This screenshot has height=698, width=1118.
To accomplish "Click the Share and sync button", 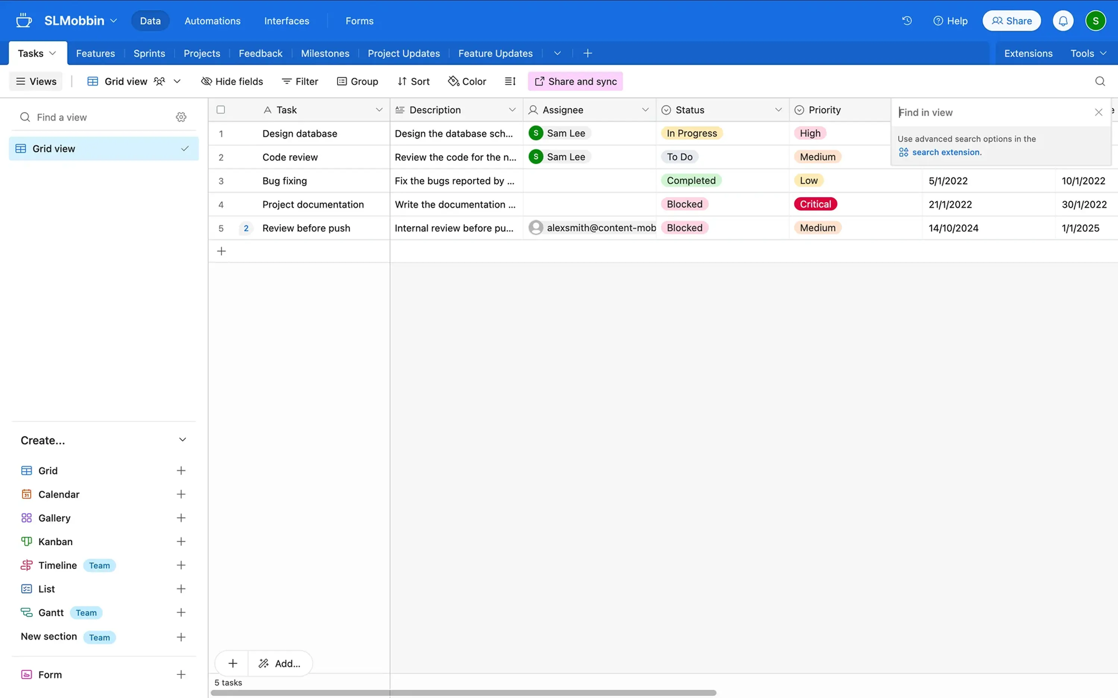I will coord(575,81).
